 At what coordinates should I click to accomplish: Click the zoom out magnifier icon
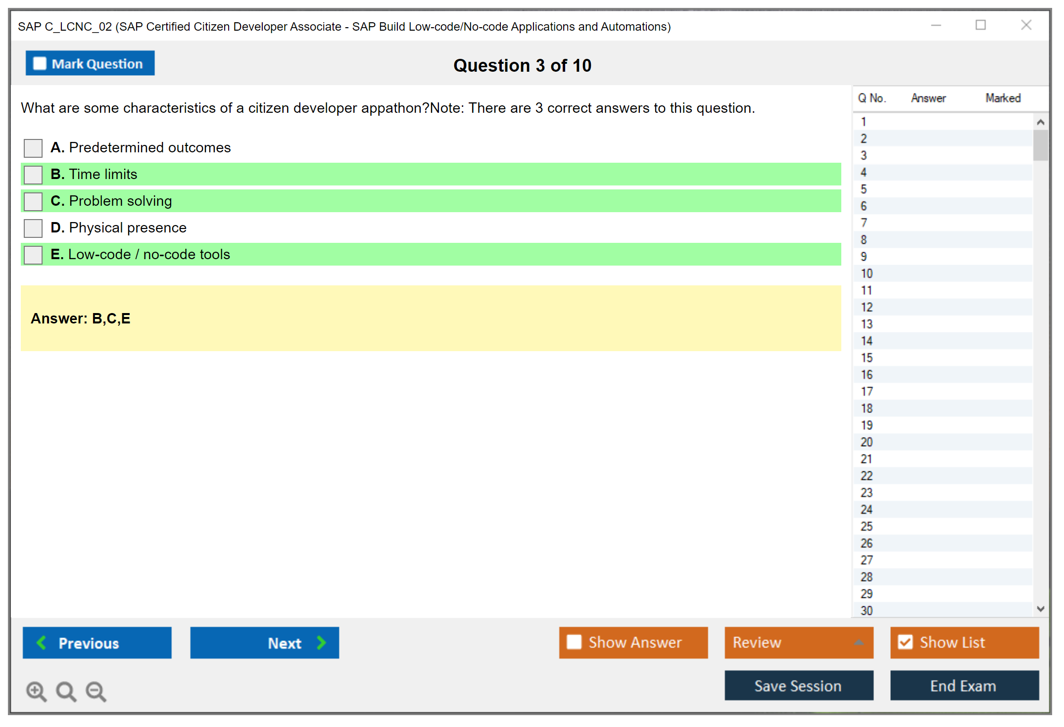pos(96,691)
